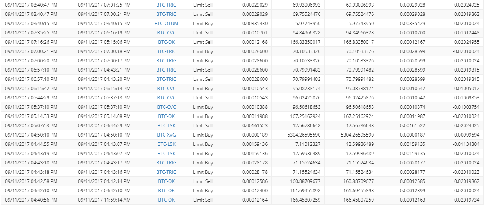
Task: Open BTC-CVC link in the row closed 07:35:25 PM
Action: pyautogui.click(x=166, y=33)
